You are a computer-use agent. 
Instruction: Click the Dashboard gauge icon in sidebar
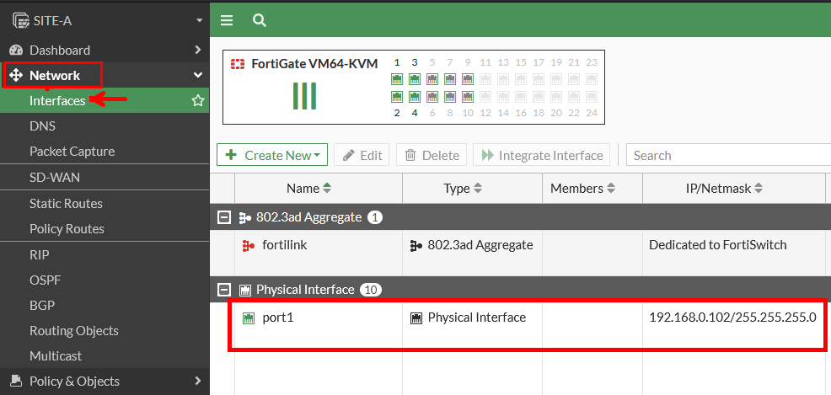coord(15,51)
